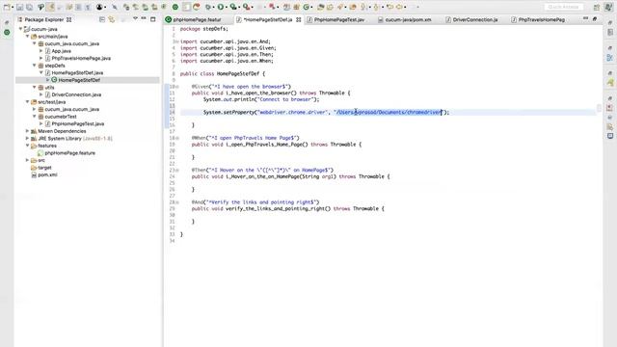The image size is (617, 347).
Task: Select PhpTravelsHomePage.java in Package Explorer tree
Action: click(x=81, y=58)
